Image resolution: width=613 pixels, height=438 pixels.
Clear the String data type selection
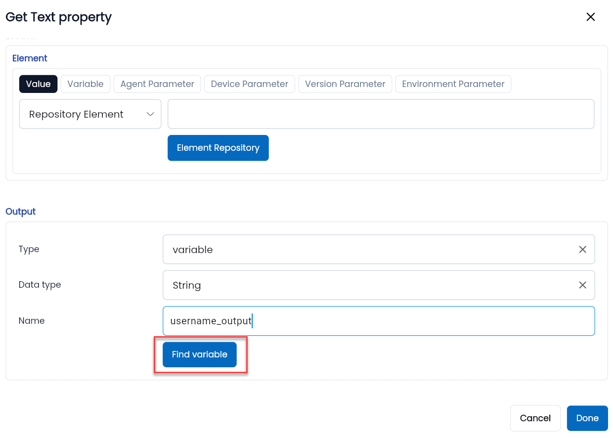tap(582, 285)
